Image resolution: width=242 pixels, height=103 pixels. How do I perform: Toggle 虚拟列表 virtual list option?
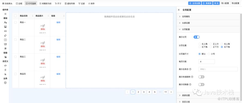tap(70, 3)
